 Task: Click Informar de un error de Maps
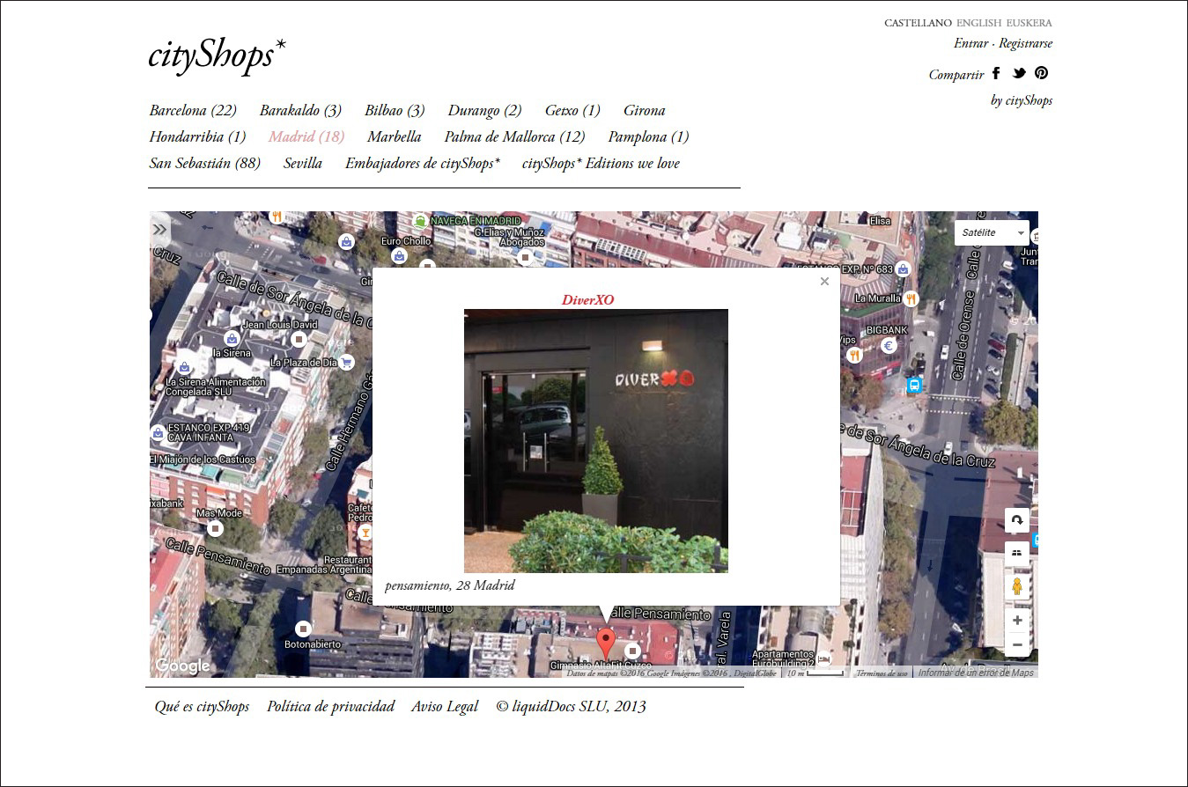point(976,673)
